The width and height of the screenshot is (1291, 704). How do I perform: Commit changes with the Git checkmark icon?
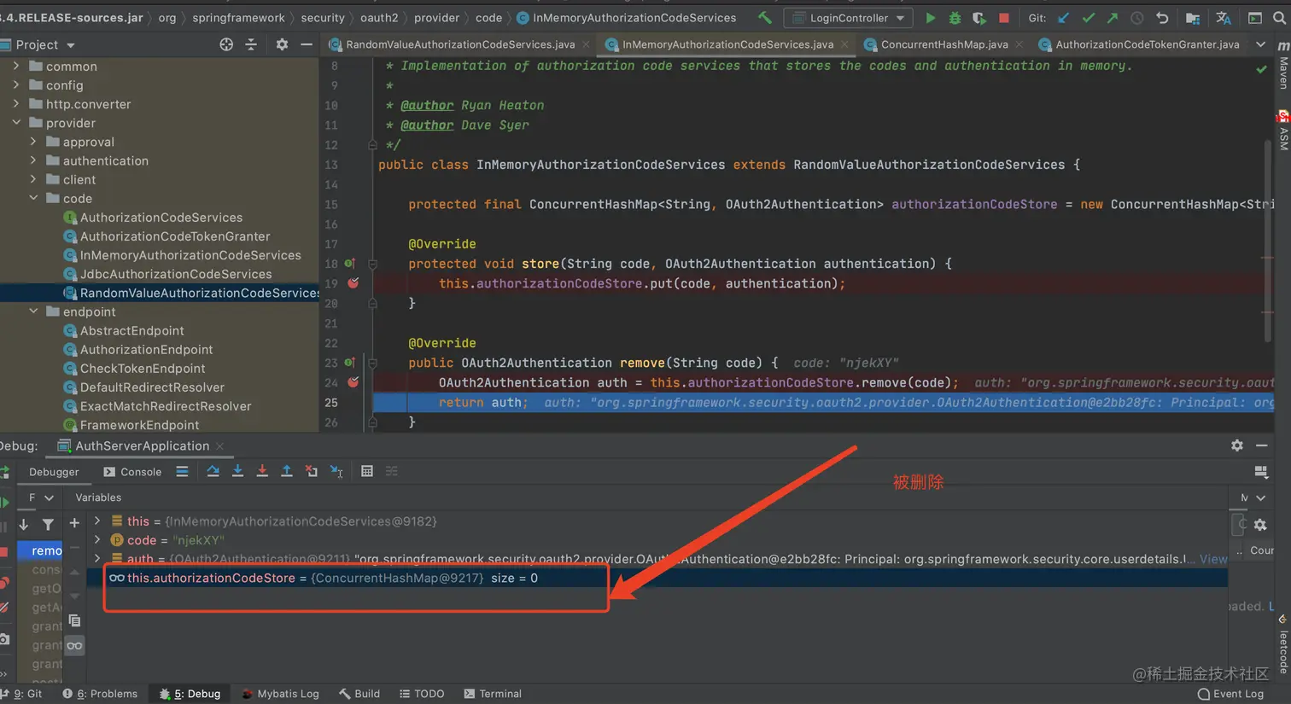pyautogui.click(x=1089, y=18)
